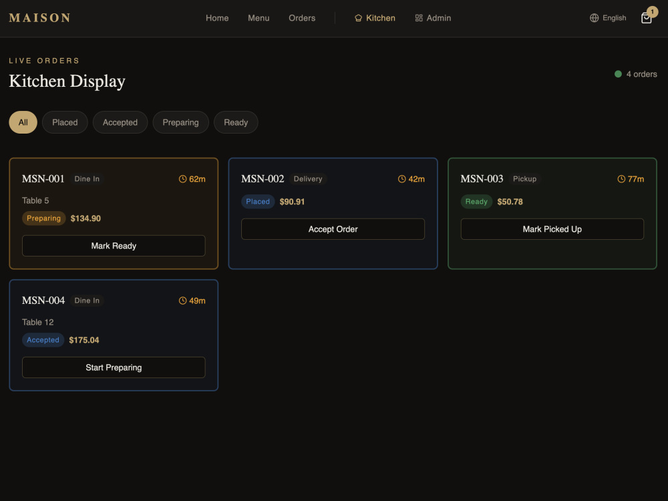
Task: Click the Placed status badge
Action: (258, 202)
